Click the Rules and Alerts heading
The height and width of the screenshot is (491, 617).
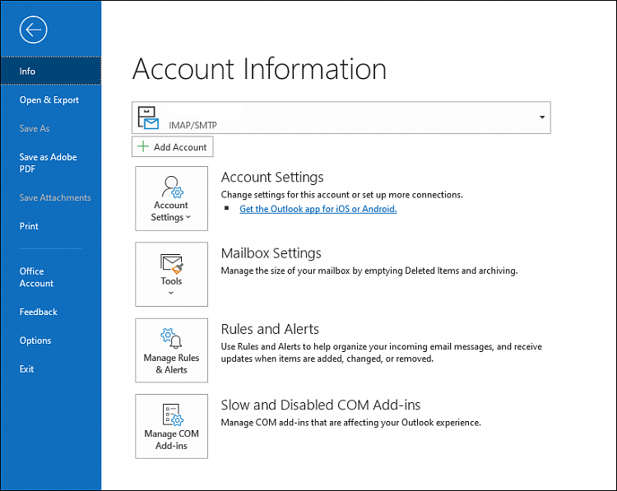pos(270,329)
